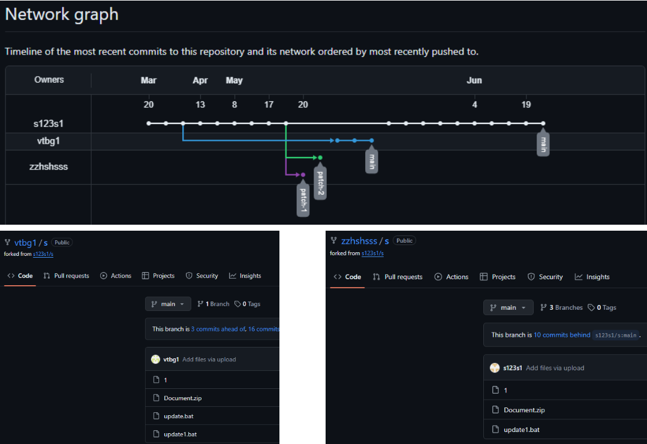Open the Actions tab in vtbg1 repo

(116, 276)
